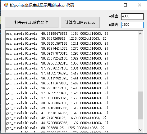The image size is (147, 134).
Task: Click the scrollbar down arrow
Action: [140, 130]
